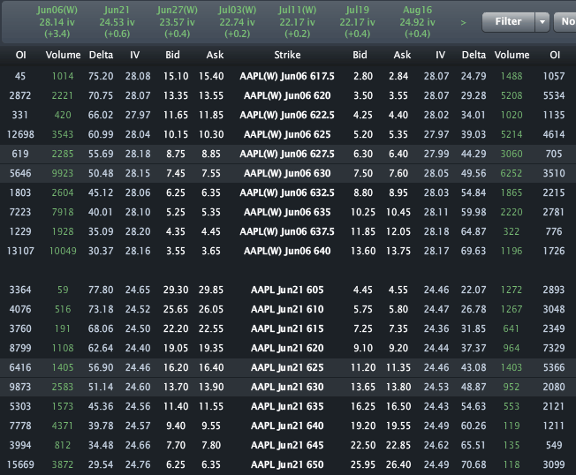Select the Jun21 expiration tab

pyautogui.click(x=117, y=22)
